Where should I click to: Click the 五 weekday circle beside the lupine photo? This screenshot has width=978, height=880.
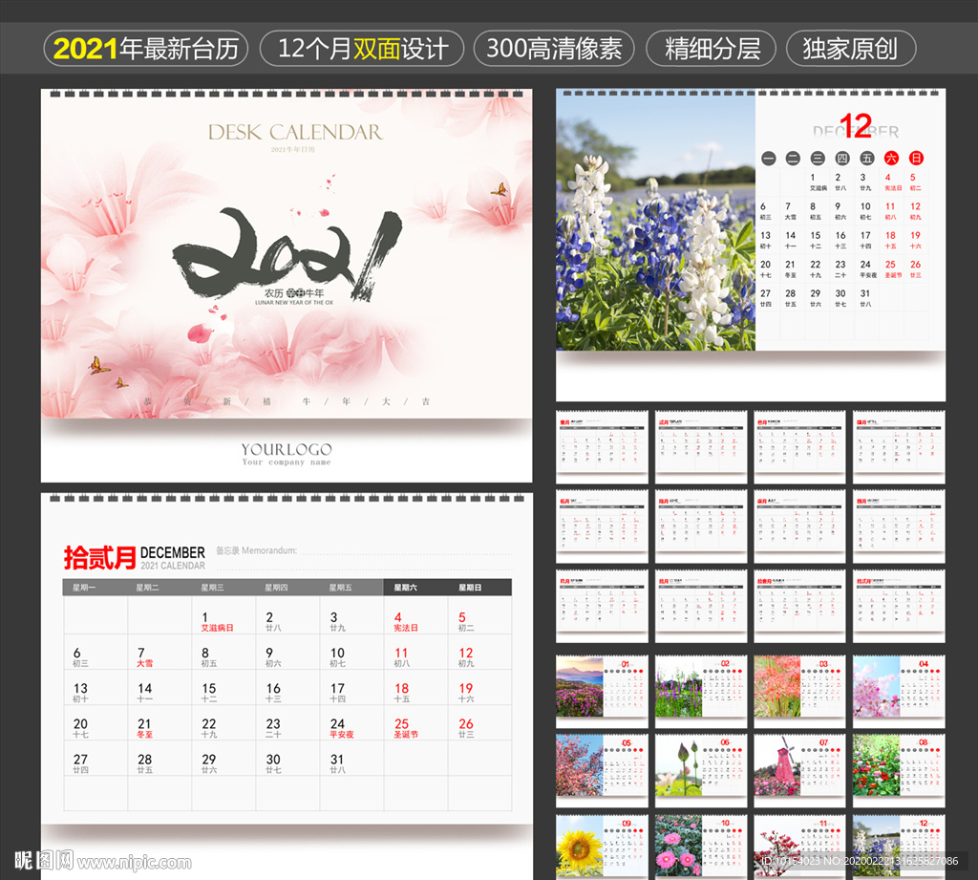coord(867,159)
